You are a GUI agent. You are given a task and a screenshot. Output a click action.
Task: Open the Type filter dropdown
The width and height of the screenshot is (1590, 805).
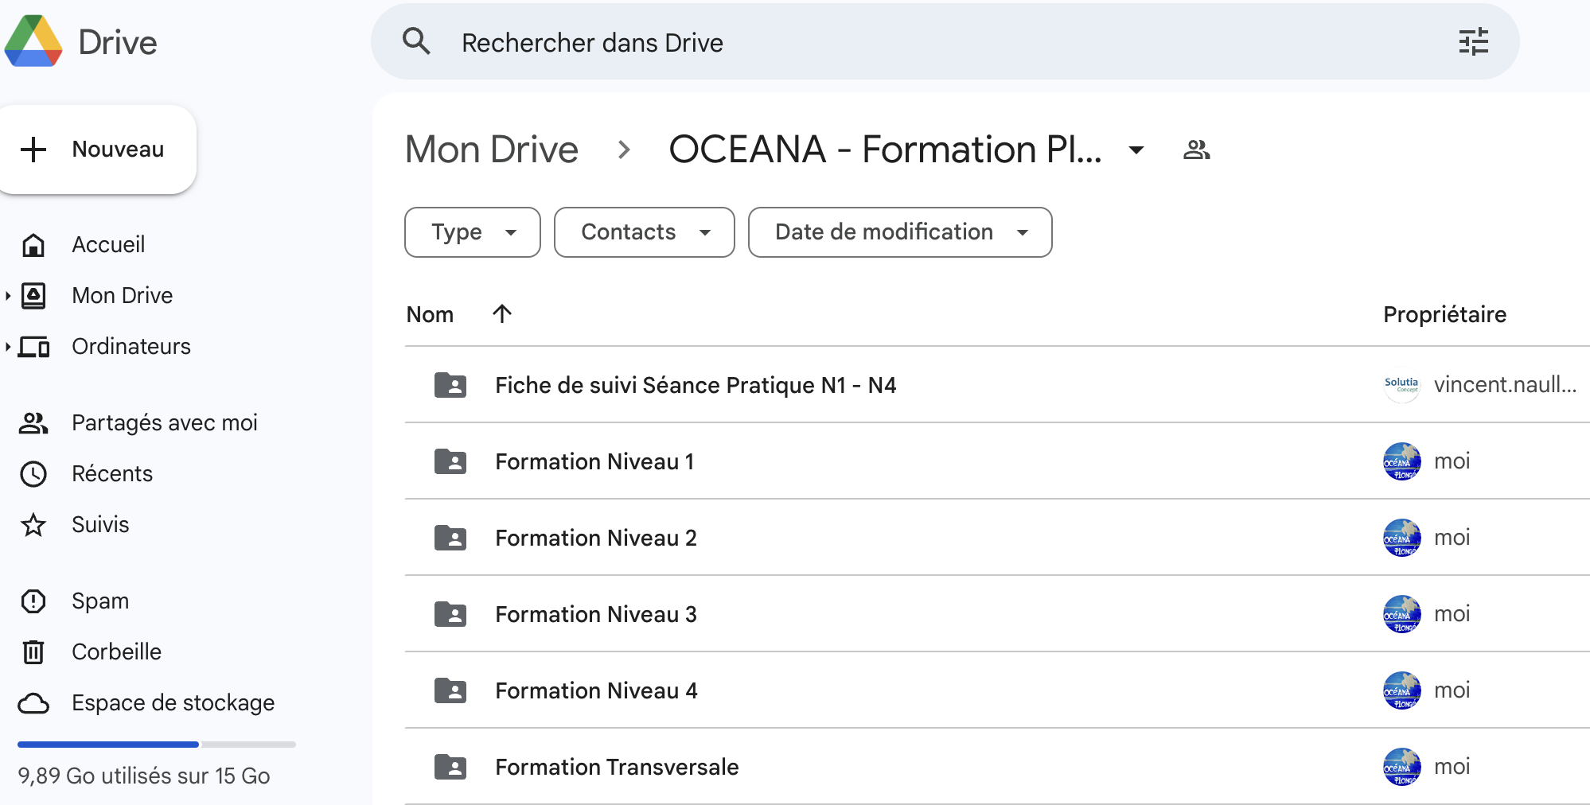pos(473,232)
